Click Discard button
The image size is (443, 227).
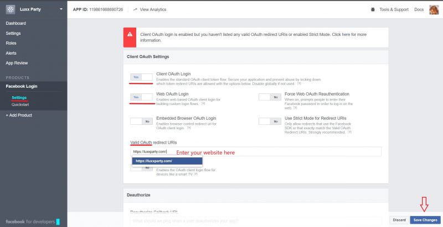pyautogui.click(x=399, y=220)
